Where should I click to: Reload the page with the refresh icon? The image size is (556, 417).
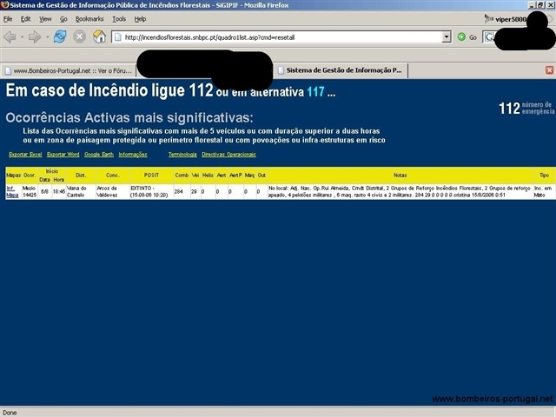click(x=60, y=36)
